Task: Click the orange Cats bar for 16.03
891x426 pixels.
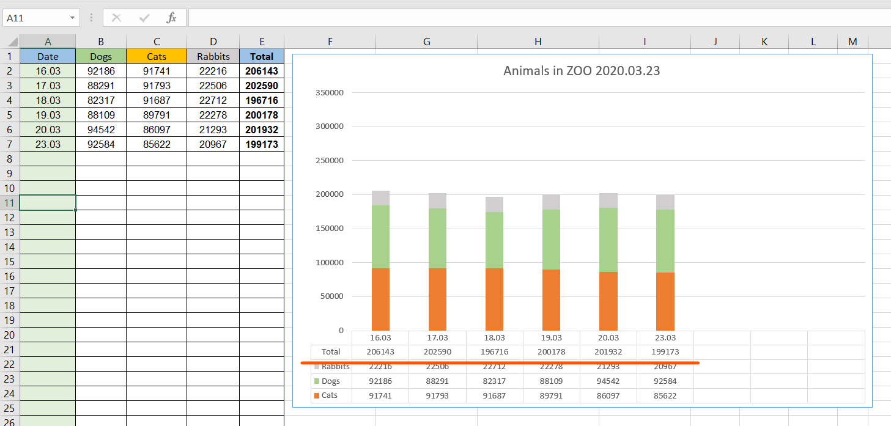Action: click(x=380, y=293)
